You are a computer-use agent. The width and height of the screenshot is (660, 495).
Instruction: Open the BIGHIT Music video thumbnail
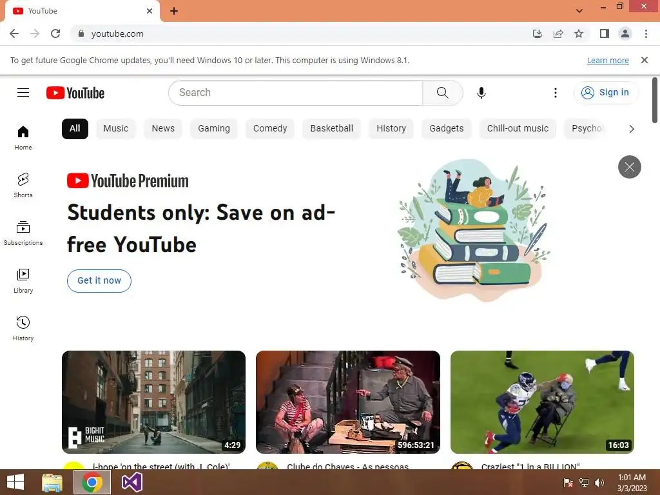tap(153, 402)
